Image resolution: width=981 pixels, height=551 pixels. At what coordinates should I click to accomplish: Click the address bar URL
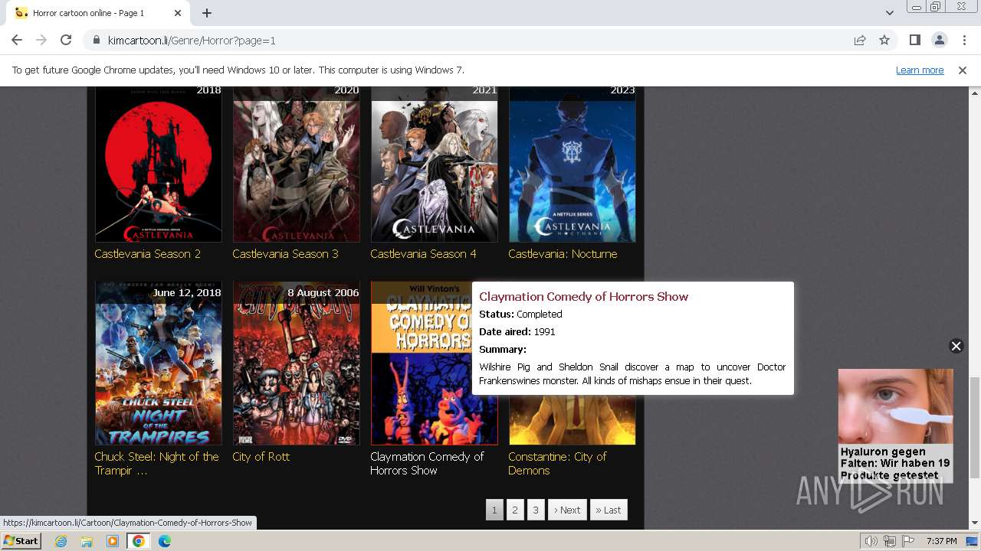pos(192,41)
